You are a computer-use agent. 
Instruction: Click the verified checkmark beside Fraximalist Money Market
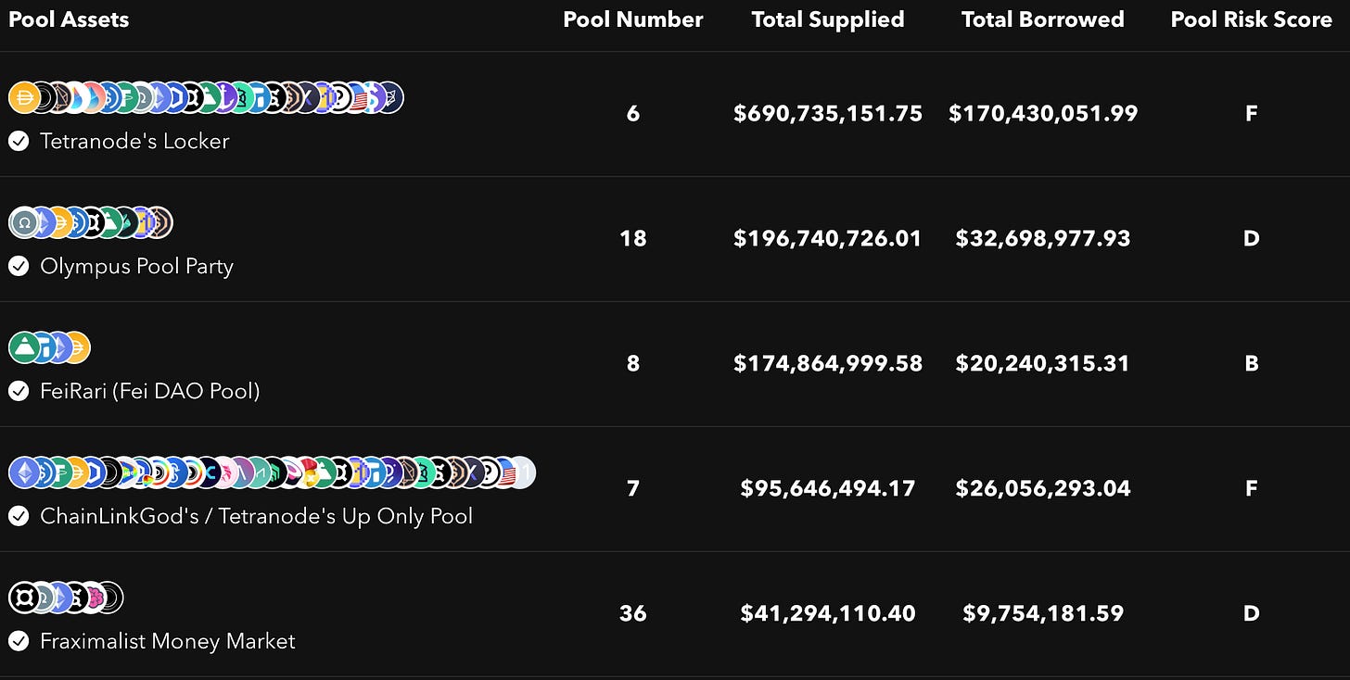pyautogui.click(x=19, y=641)
